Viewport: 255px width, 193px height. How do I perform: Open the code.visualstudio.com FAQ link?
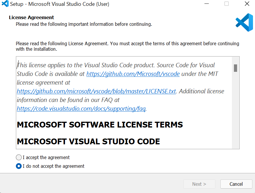[x=81, y=109]
